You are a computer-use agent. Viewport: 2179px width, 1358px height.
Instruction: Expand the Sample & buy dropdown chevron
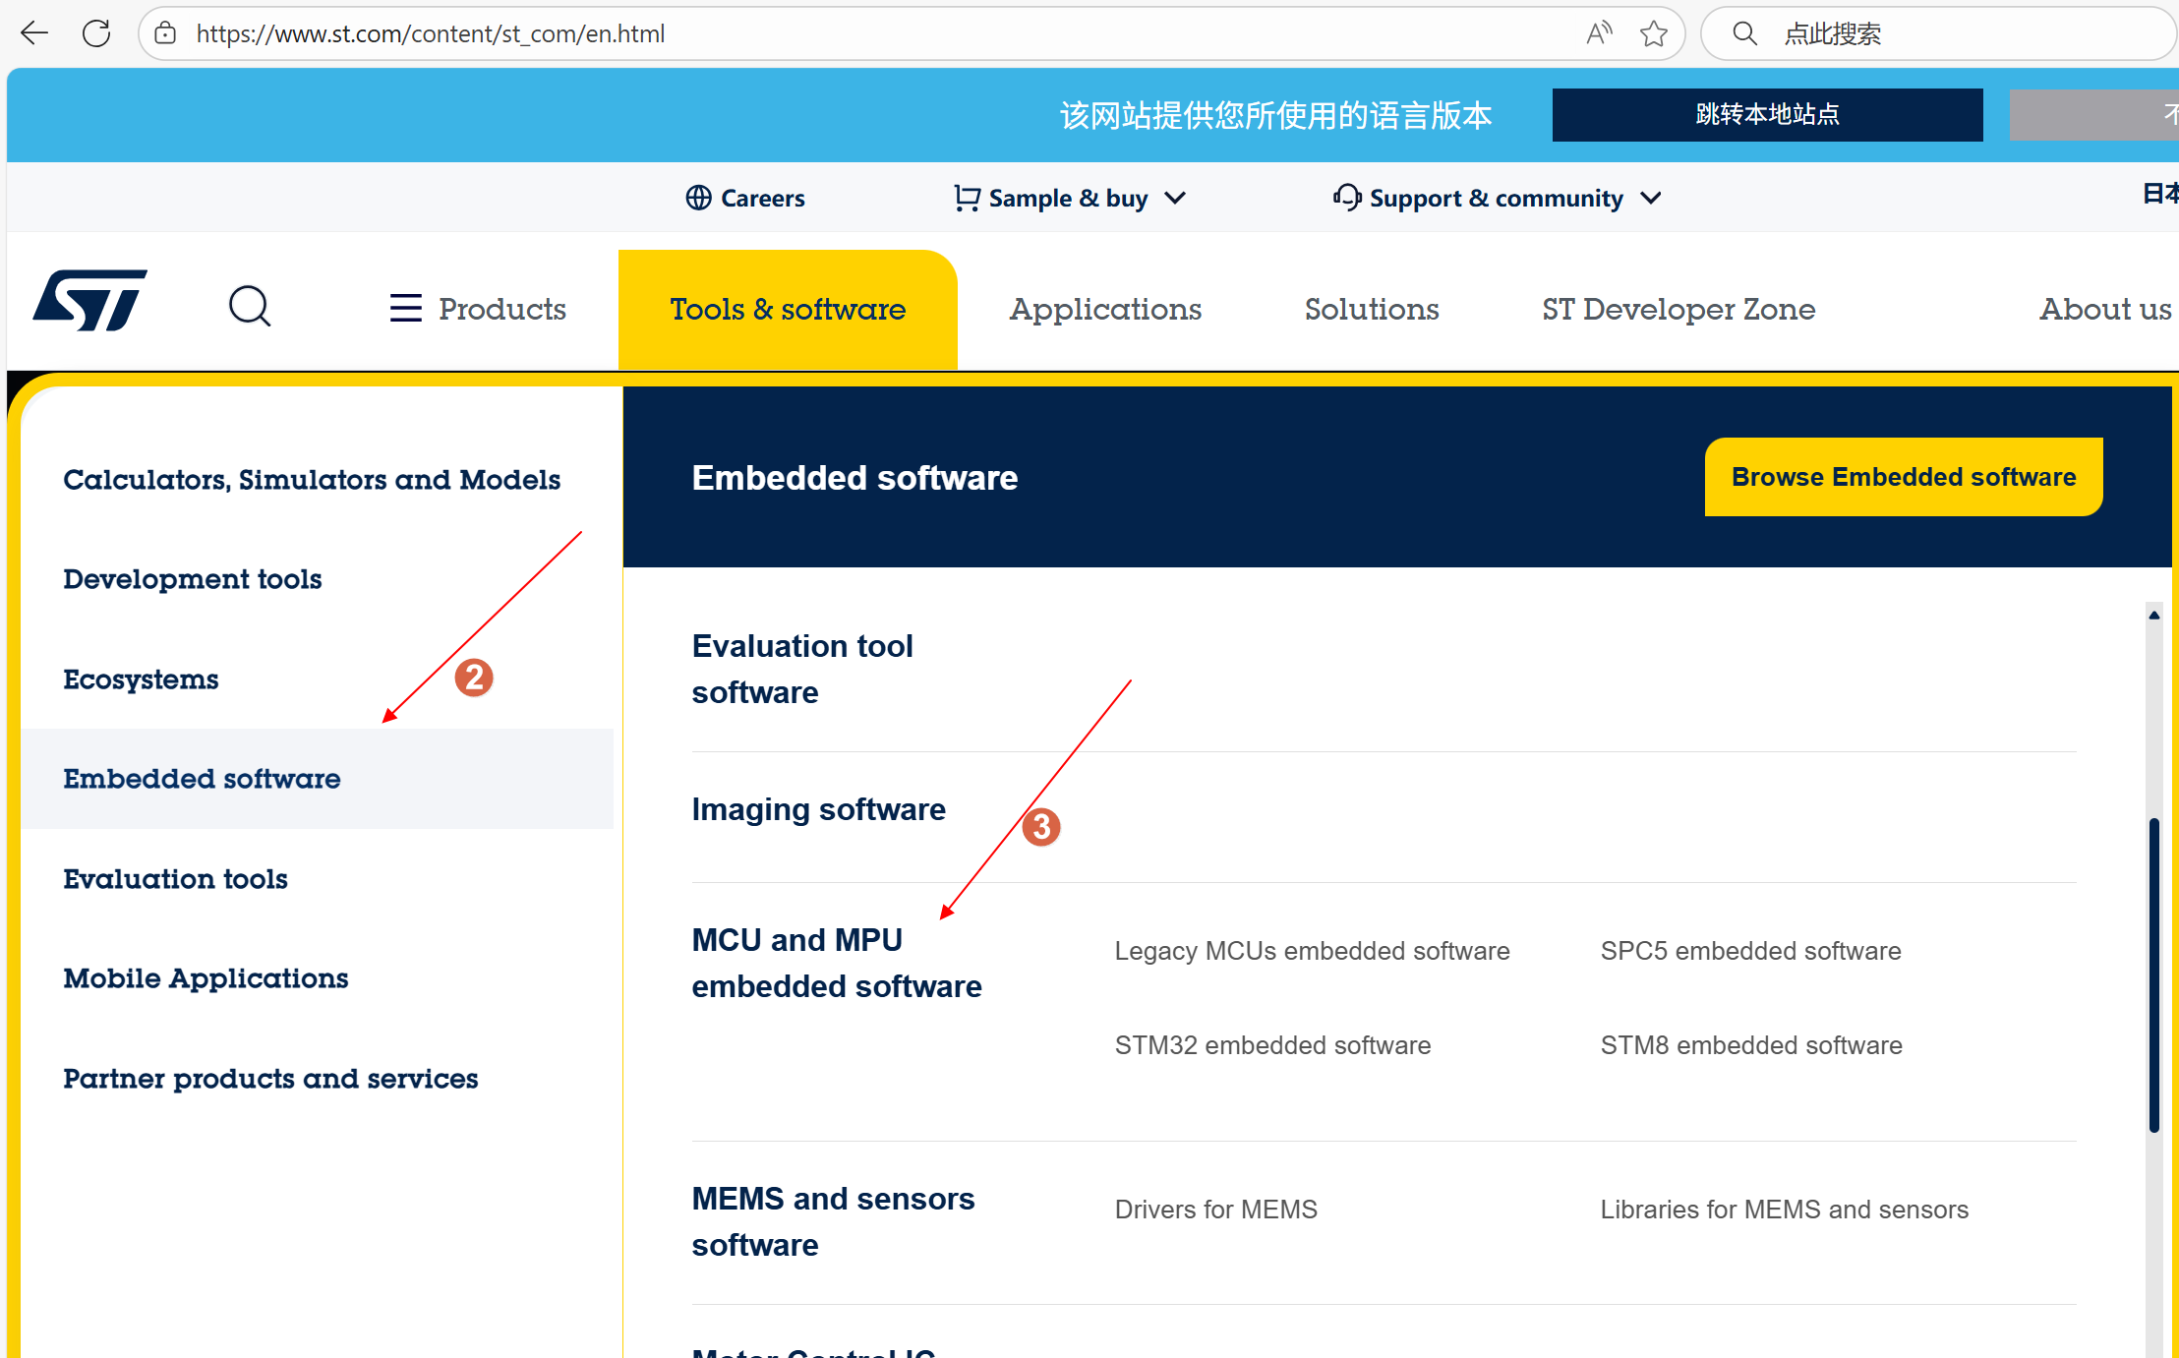[1175, 198]
